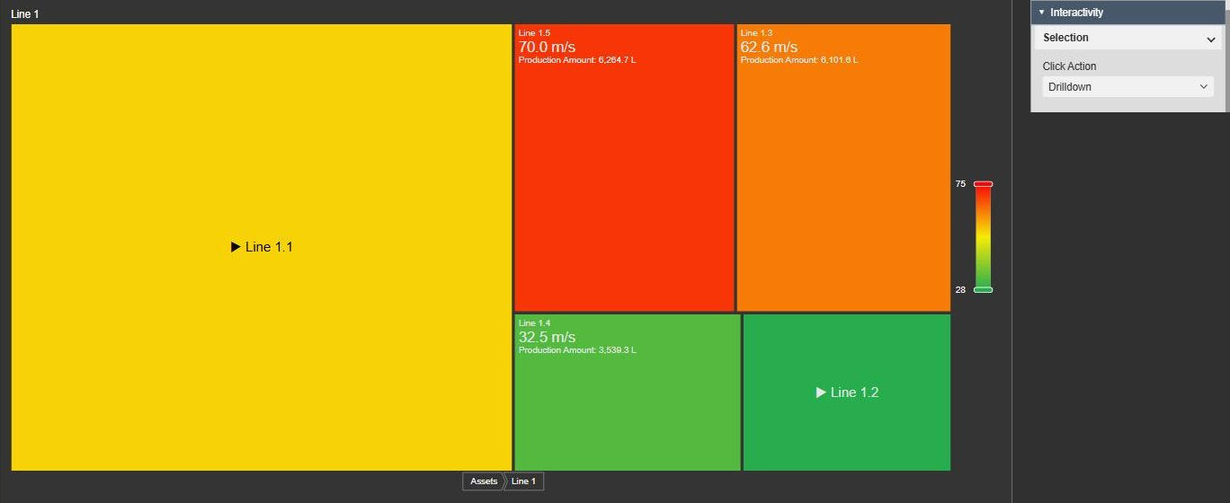Click the play triangle beside Line 1.1
Viewport: 1230px width, 503px height.
[236, 247]
